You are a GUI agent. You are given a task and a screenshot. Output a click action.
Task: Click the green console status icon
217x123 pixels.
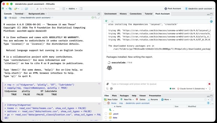click(x=93, y=18)
